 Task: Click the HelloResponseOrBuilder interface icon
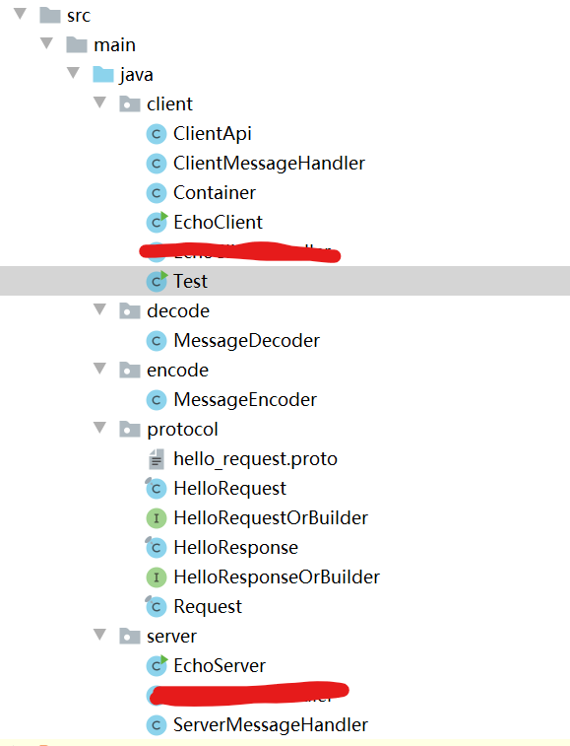(156, 577)
